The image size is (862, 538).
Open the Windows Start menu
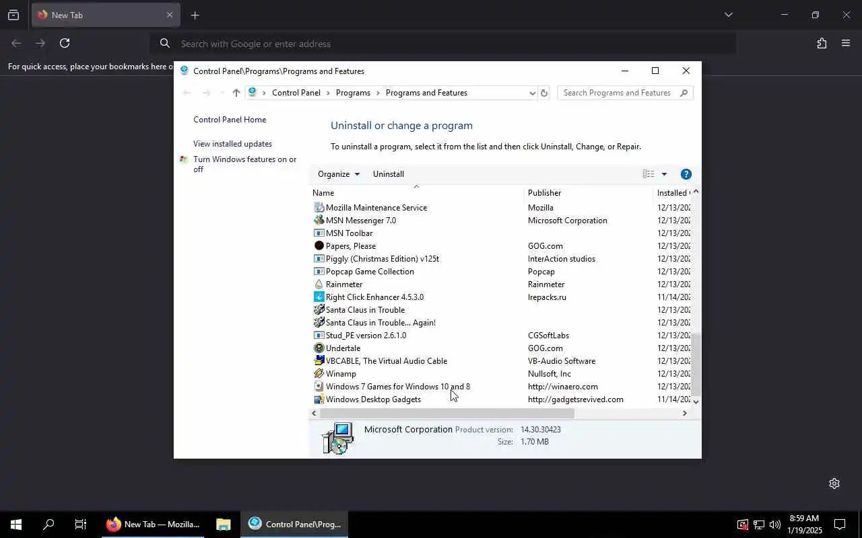pos(16,525)
